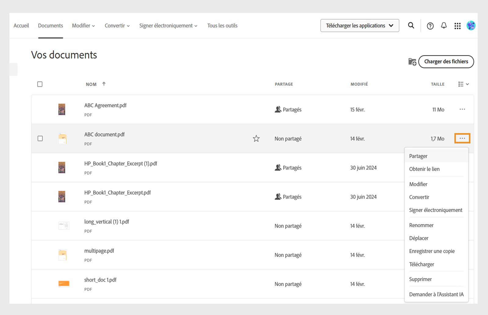Open the apps grid waffle icon
The height and width of the screenshot is (315, 488).
point(457,26)
